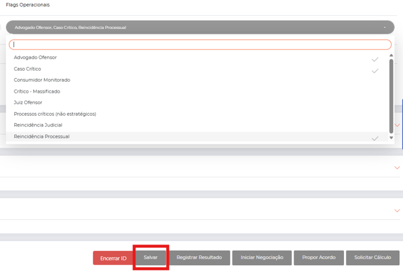The width and height of the screenshot is (403, 273).
Task: Click the Propor Acordo button
Action: click(319, 257)
